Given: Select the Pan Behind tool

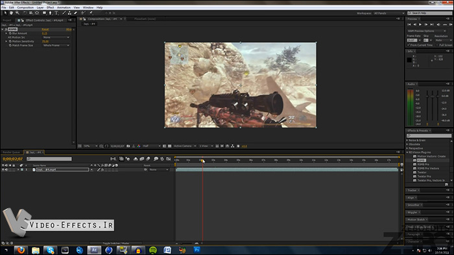Looking at the screenshot, I should click(37, 13).
